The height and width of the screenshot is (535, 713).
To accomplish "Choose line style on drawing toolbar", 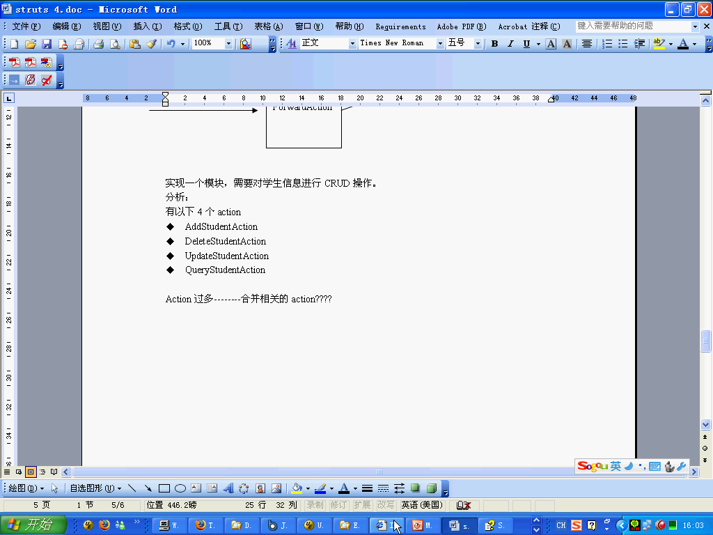I will point(367,488).
